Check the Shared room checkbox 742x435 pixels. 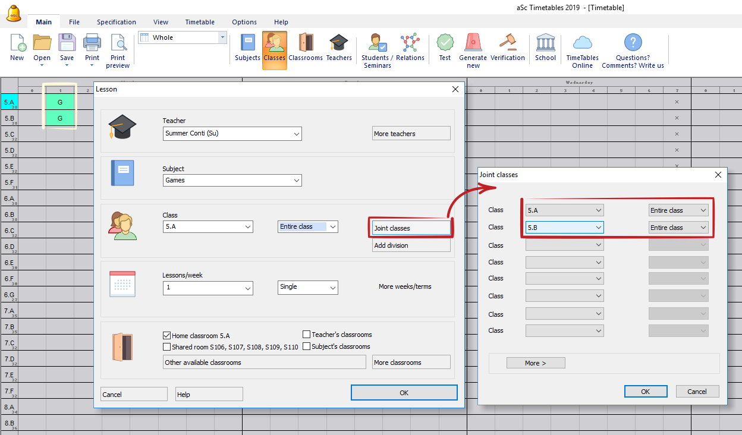[167, 347]
